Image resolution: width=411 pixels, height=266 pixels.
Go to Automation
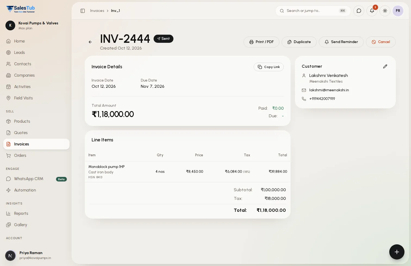36,190
